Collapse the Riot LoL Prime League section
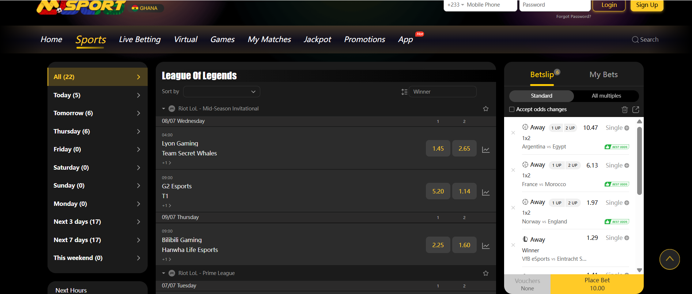The width and height of the screenshot is (692, 294). coord(163,273)
